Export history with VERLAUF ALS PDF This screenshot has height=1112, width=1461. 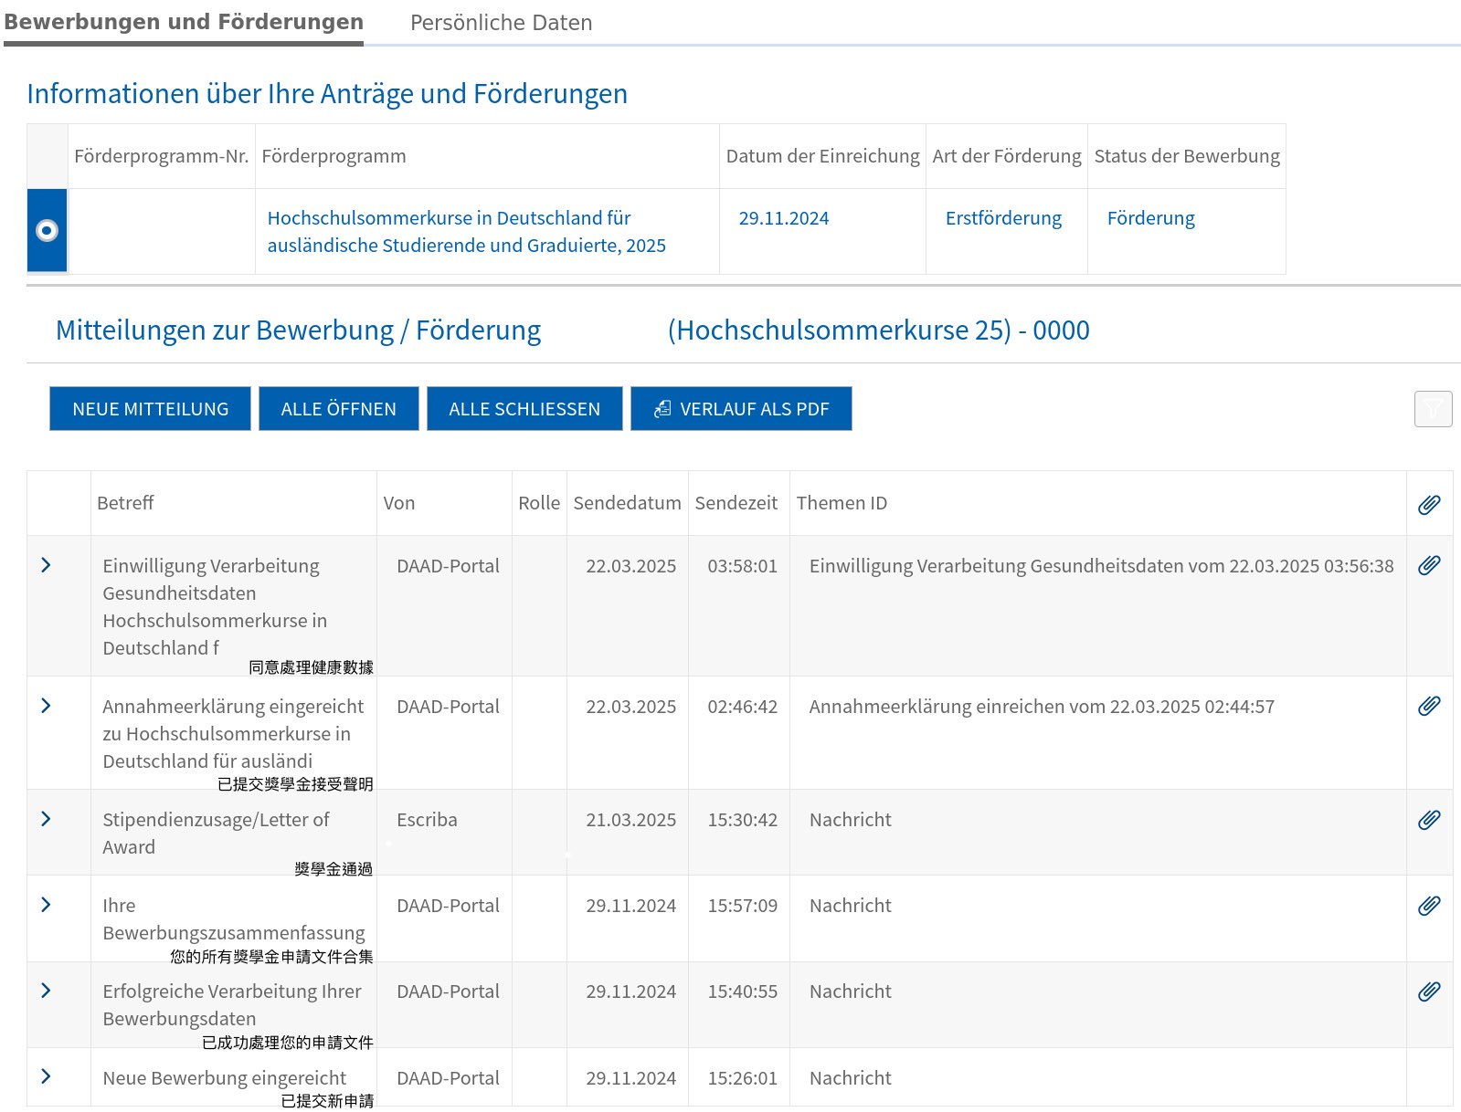pos(741,409)
